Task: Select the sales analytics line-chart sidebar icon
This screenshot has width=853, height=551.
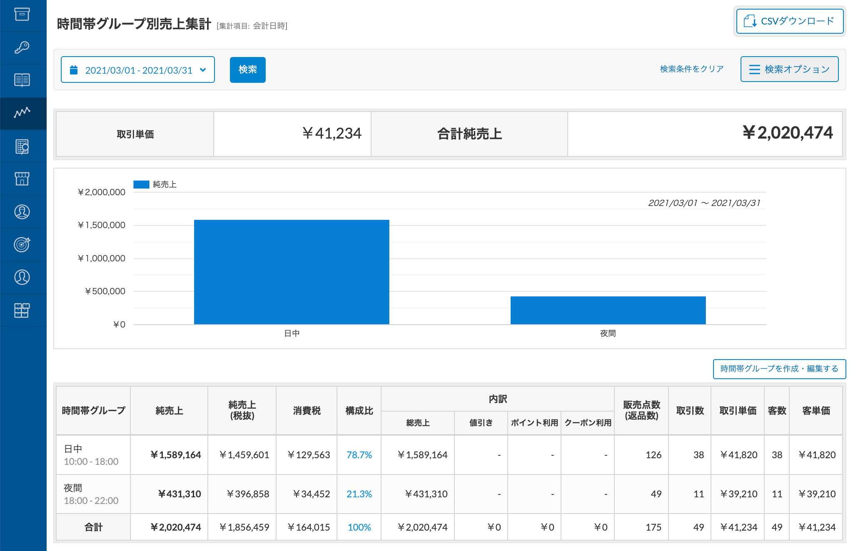Action: click(22, 112)
